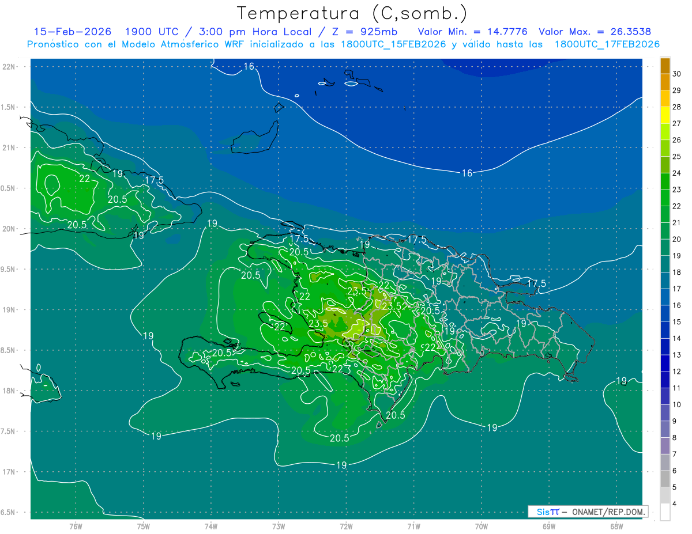Click the teal colorbar segment between 18 and 19
This screenshot has height=534, width=692.
point(665,264)
